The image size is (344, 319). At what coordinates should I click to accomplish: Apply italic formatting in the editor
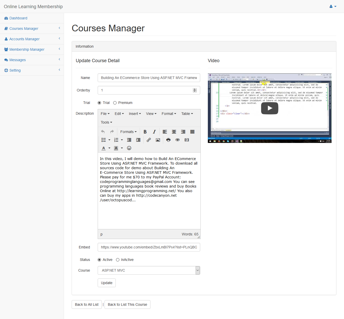(154, 132)
